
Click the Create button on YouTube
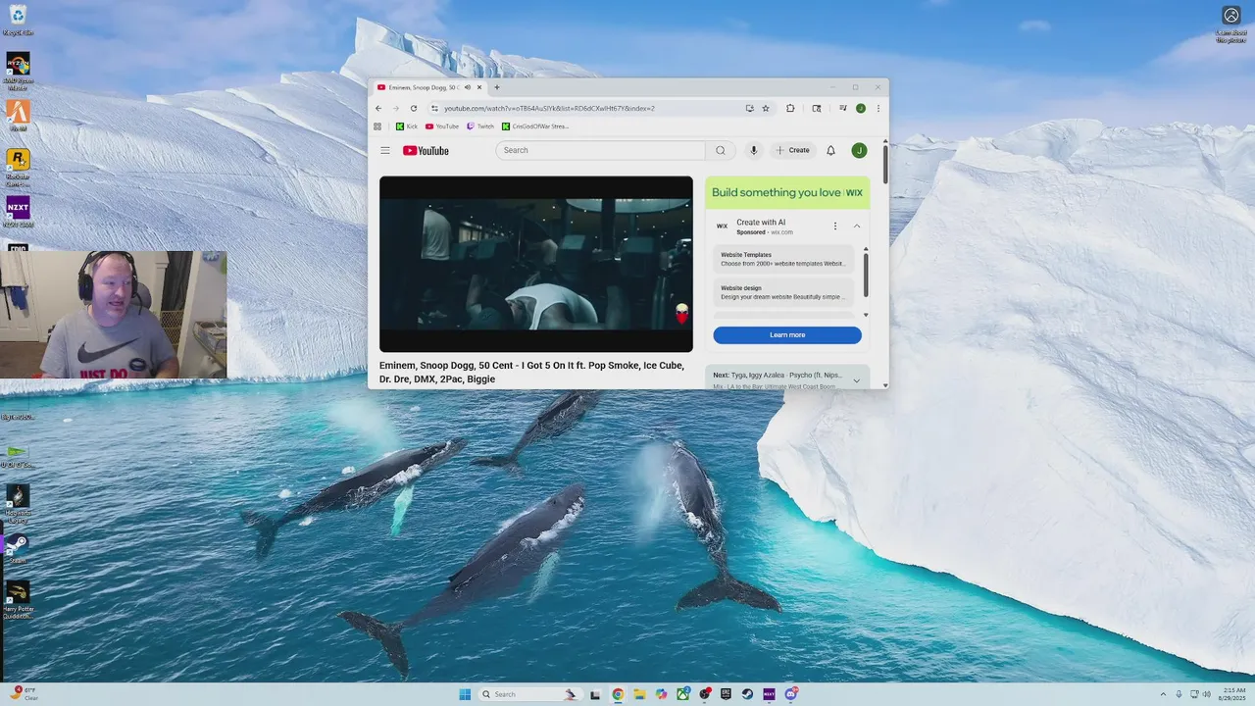[x=792, y=150]
